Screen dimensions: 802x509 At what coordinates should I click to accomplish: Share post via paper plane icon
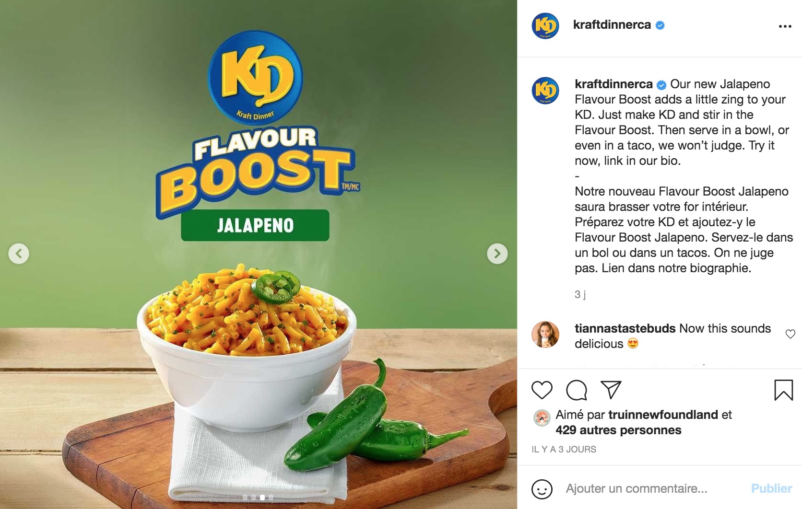[611, 390]
